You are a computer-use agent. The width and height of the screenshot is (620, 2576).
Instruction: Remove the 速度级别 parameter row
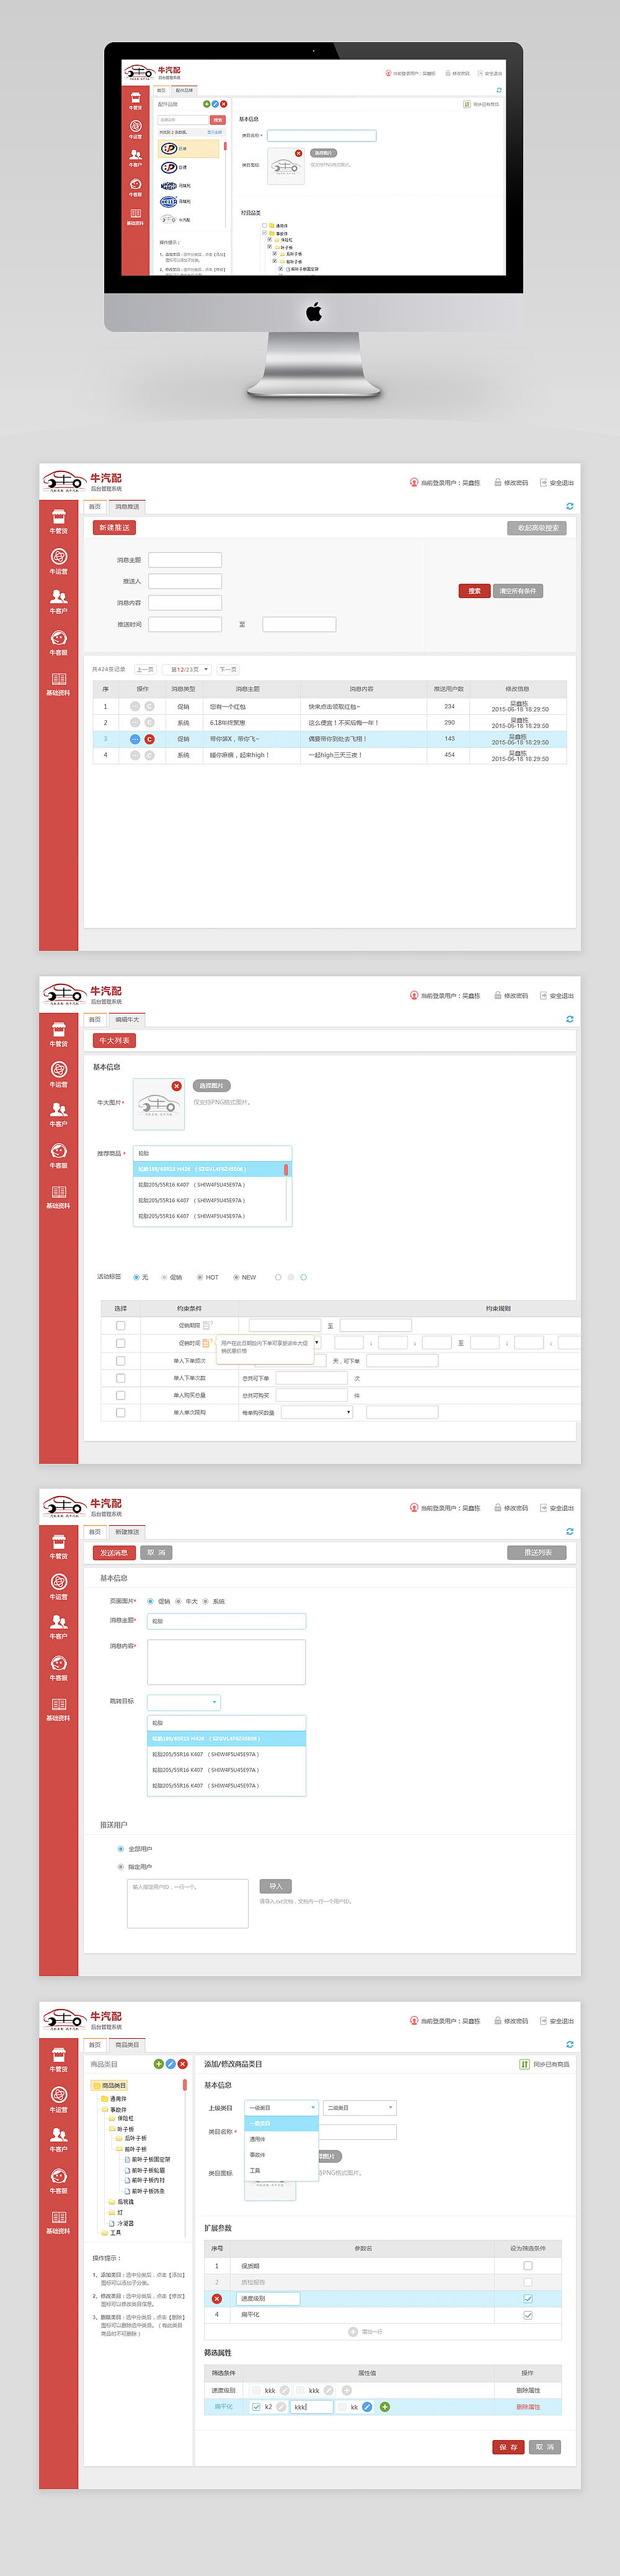pos(217,2298)
